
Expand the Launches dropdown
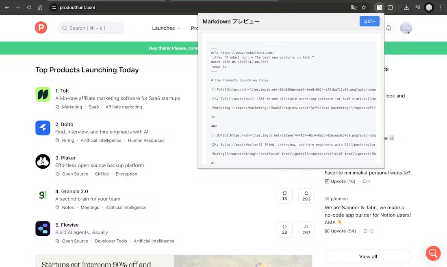pyautogui.click(x=166, y=28)
